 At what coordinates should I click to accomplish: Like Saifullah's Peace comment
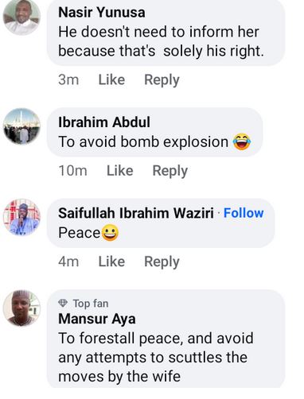coord(111,261)
